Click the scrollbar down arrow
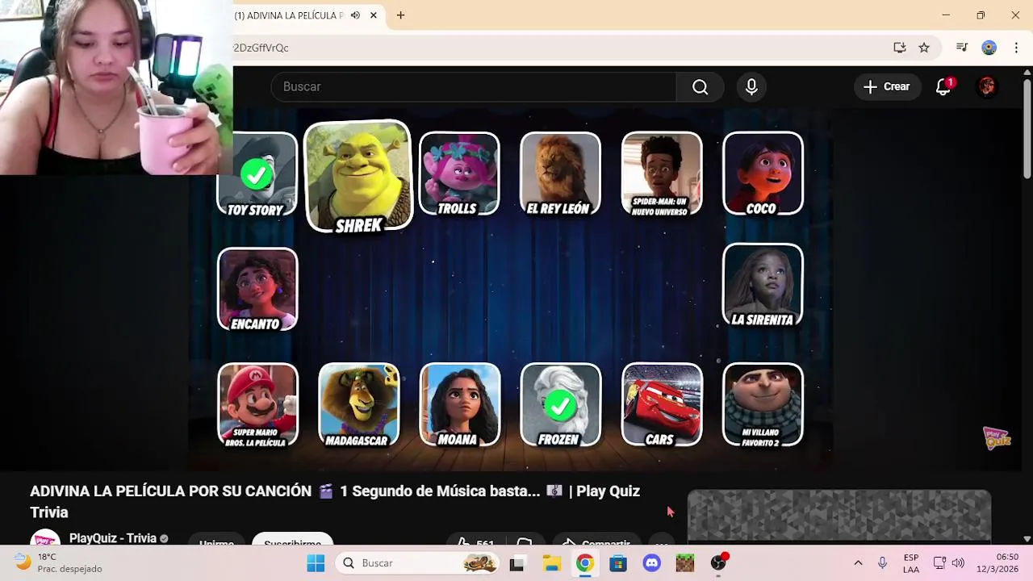The width and height of the screenshot is (1033, 581). pos(1027,538)
